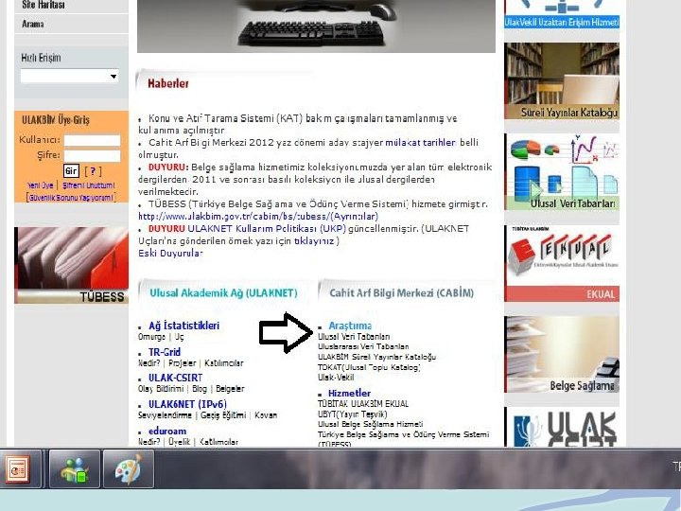This screenshot has height=511, width=681.
Task: Open Ulusal Veri Tabanları banner image
Action: (562, 172)
